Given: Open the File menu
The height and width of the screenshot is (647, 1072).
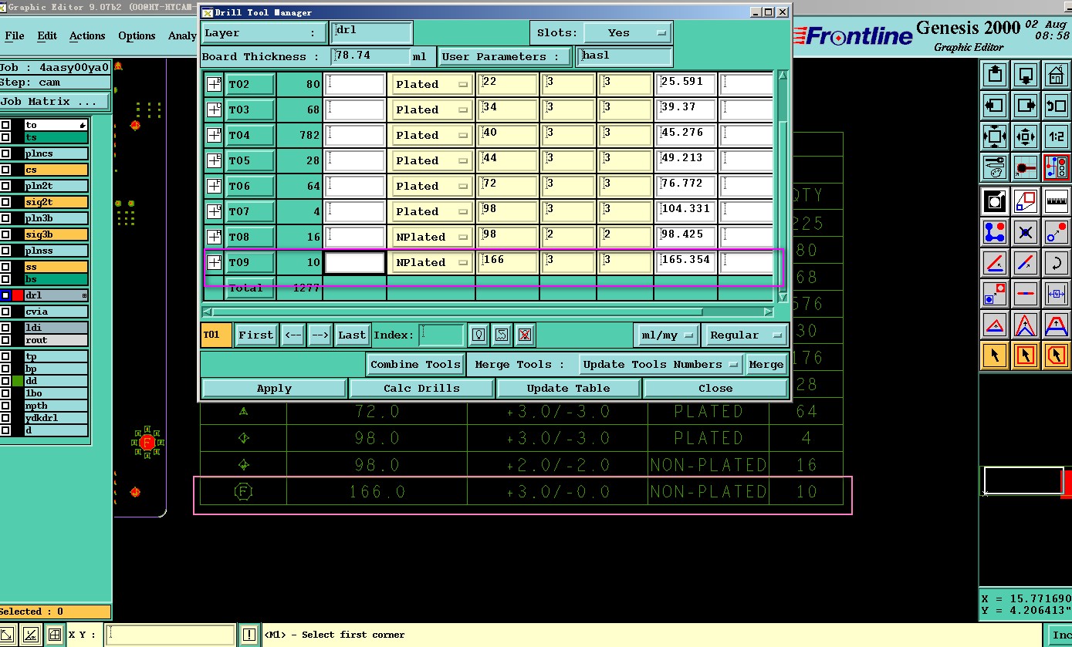Looking at the screenshot, I should pos(15,35).
